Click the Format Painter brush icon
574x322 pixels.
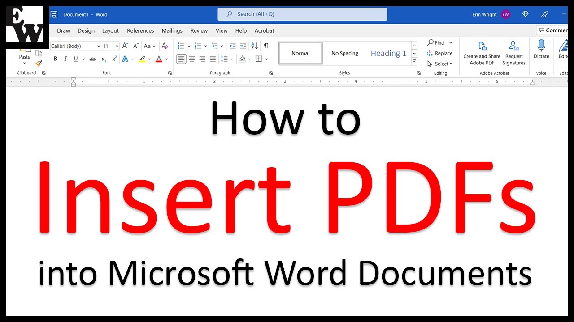point(39,64)
